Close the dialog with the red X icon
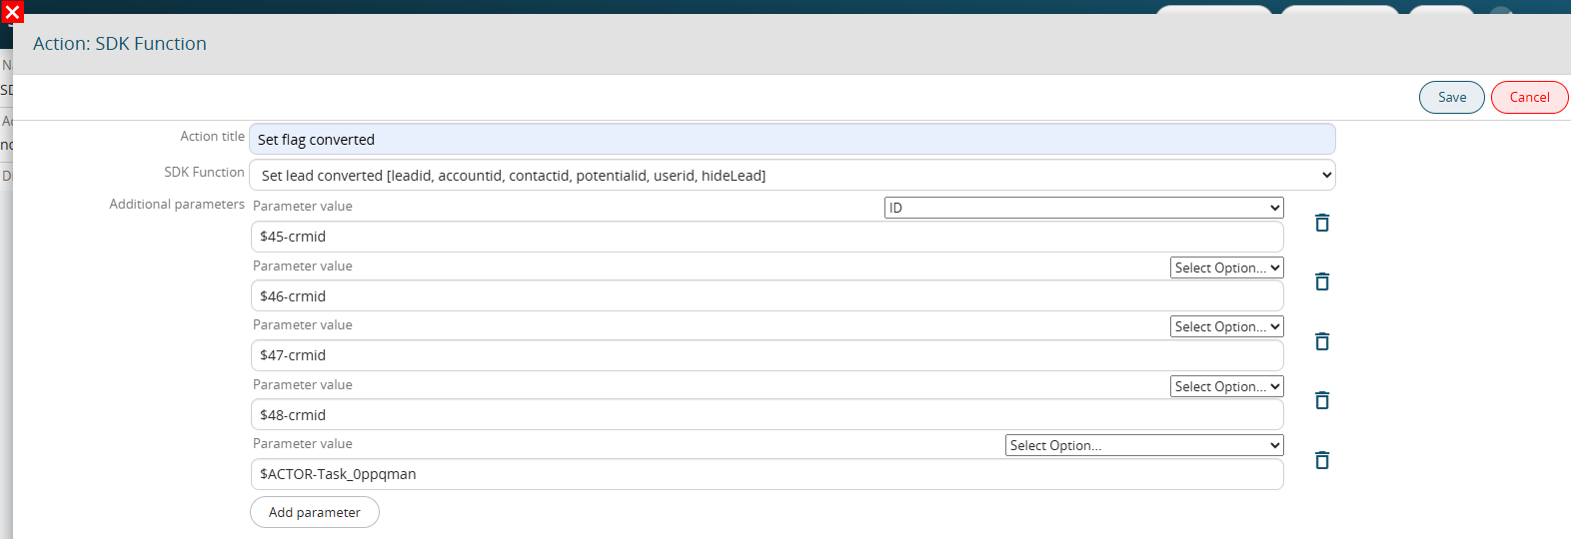 coord(12,13)
